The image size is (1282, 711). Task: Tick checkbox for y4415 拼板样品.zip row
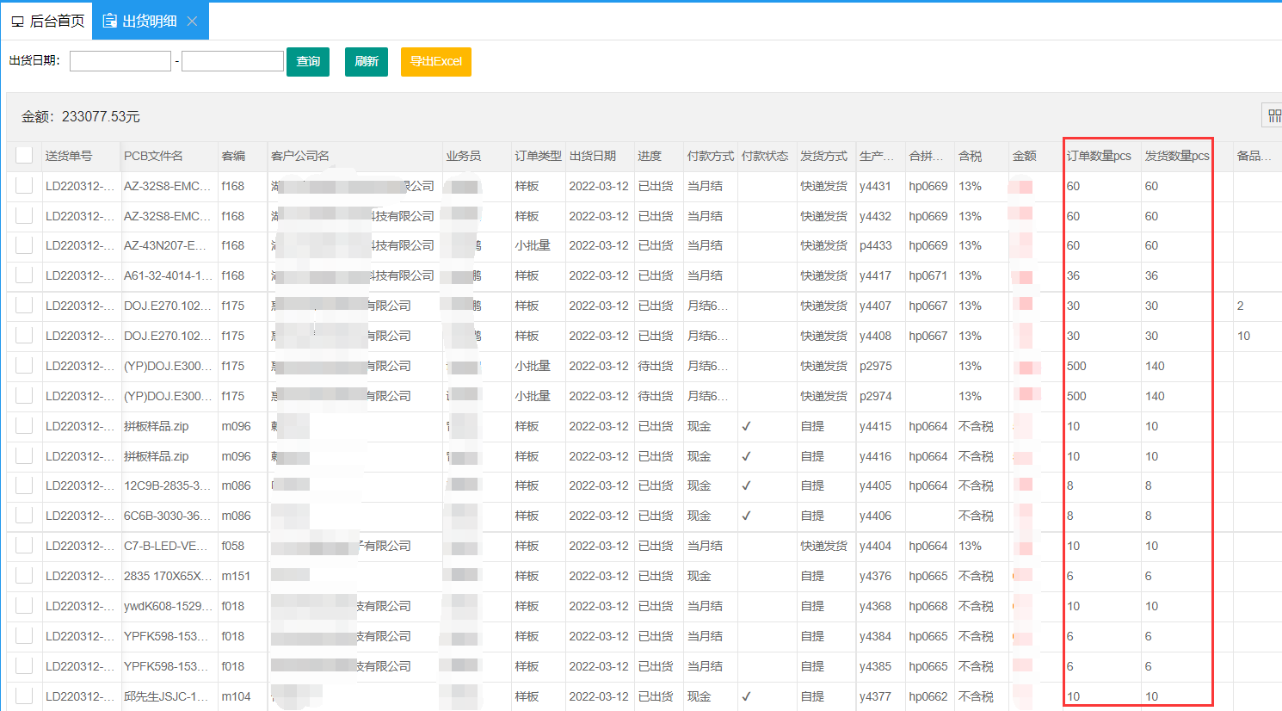[24, 426]
